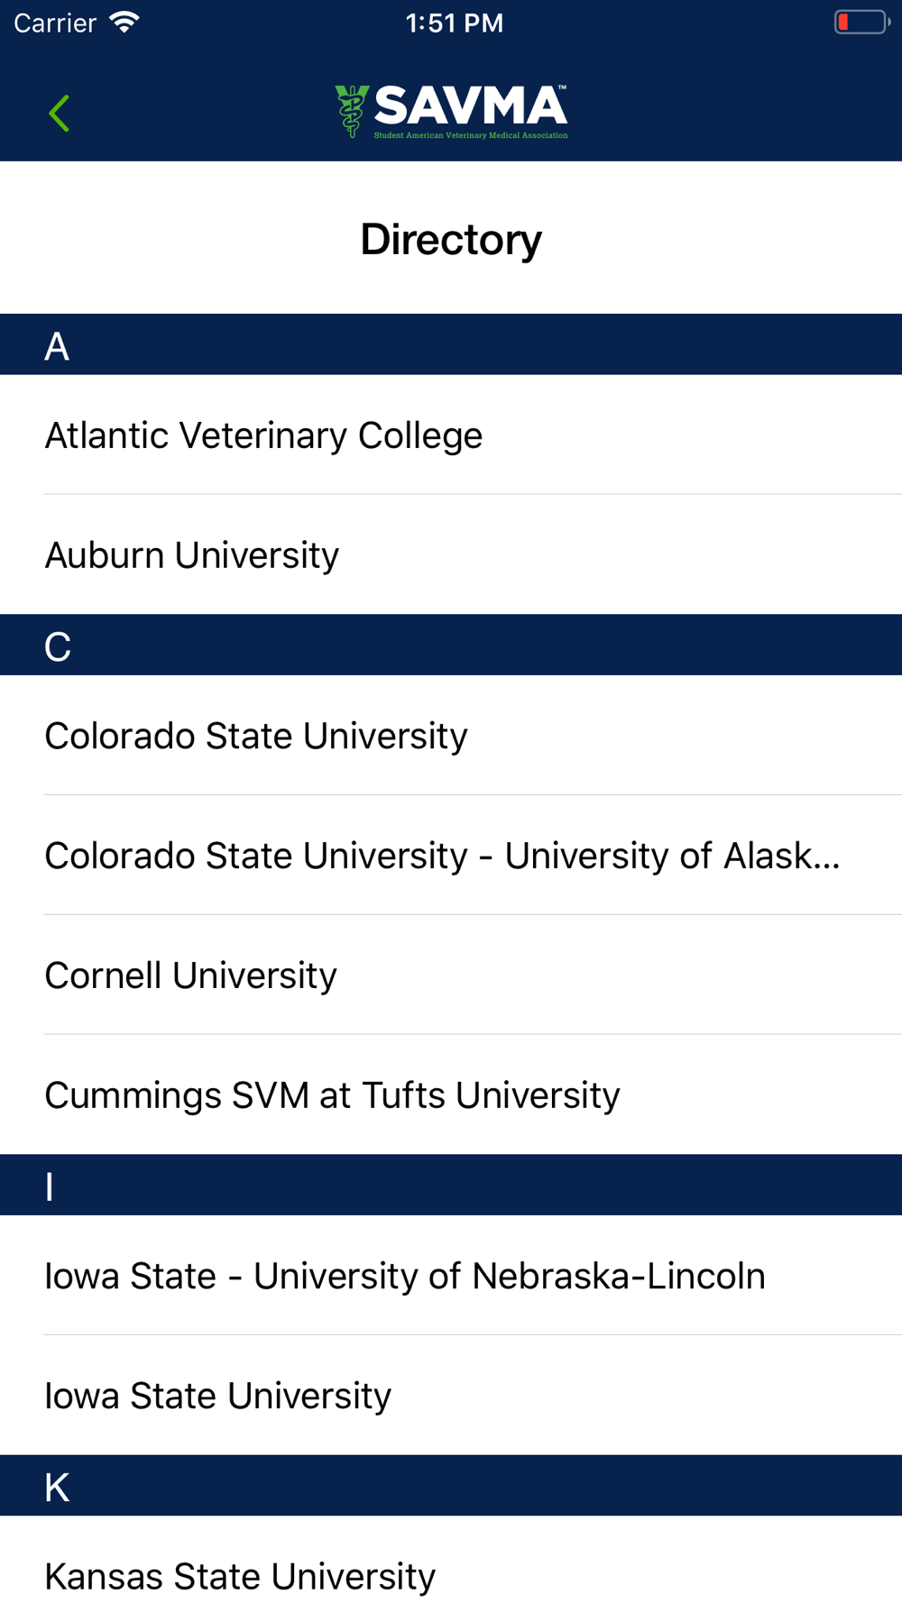The width and height of the screenshot is (902, 1603).
Task: Open Iowa State University
Action: click(451, 1395)
